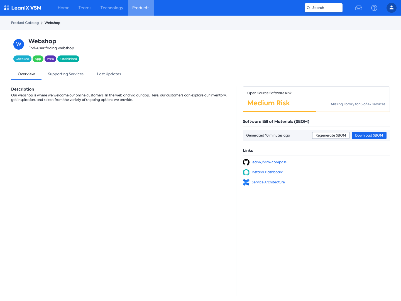Click the Open Source Software Risk label
This screenshot has width=401, height=301.
coord(269,93)
